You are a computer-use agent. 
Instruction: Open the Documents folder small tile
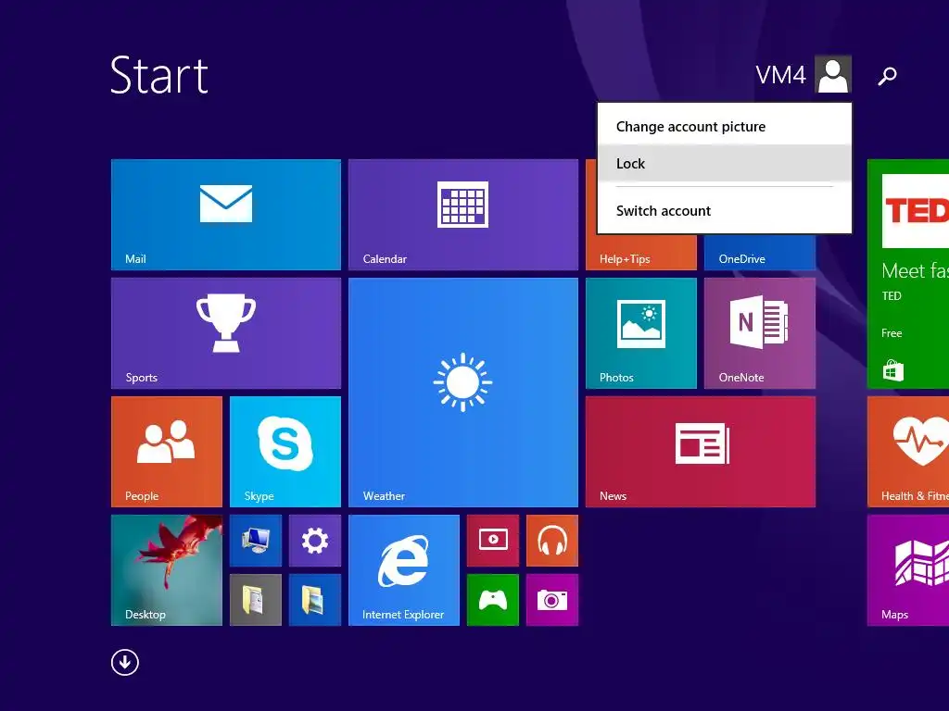tap(256, 600)
